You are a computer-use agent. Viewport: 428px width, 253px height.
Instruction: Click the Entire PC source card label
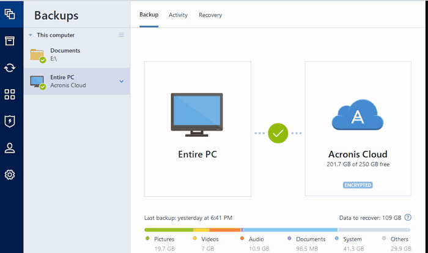click(197, 154)
